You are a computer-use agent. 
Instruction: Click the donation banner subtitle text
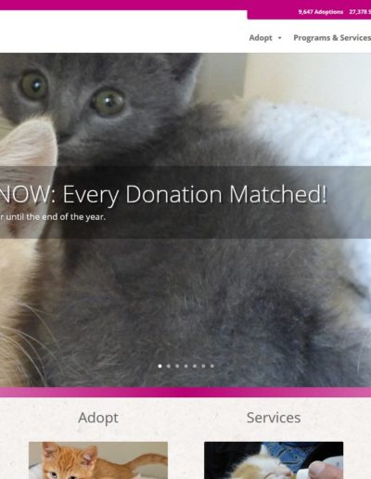pos(53,217)
